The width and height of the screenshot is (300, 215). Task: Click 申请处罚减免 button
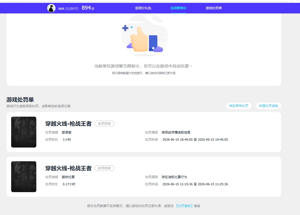coord(269,106)
